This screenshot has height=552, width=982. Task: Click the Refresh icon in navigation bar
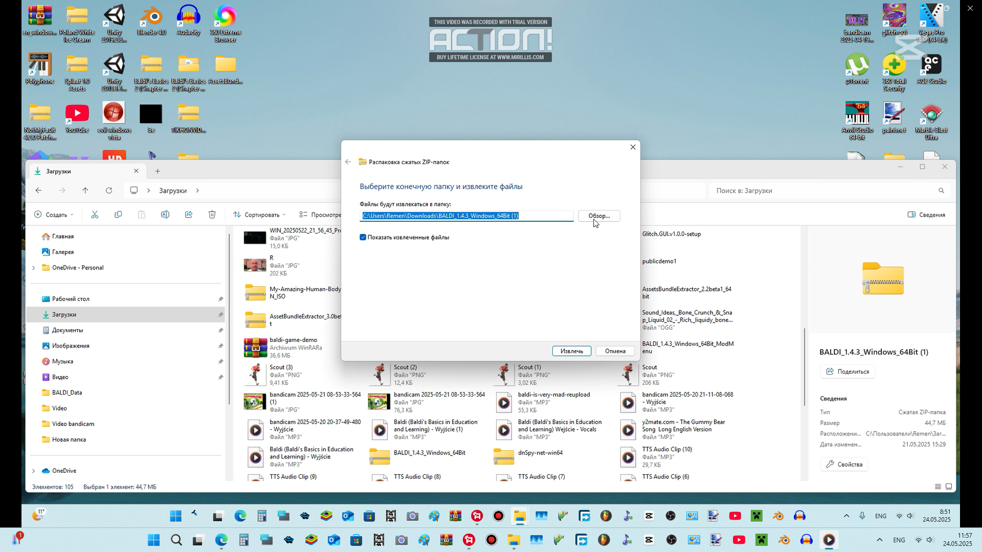(x=109, y=191)
